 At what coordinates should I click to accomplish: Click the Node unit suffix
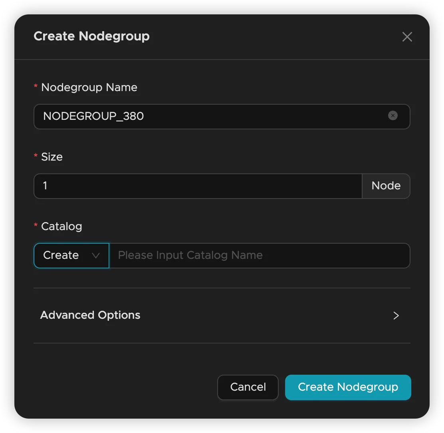(x=386, y=186)
